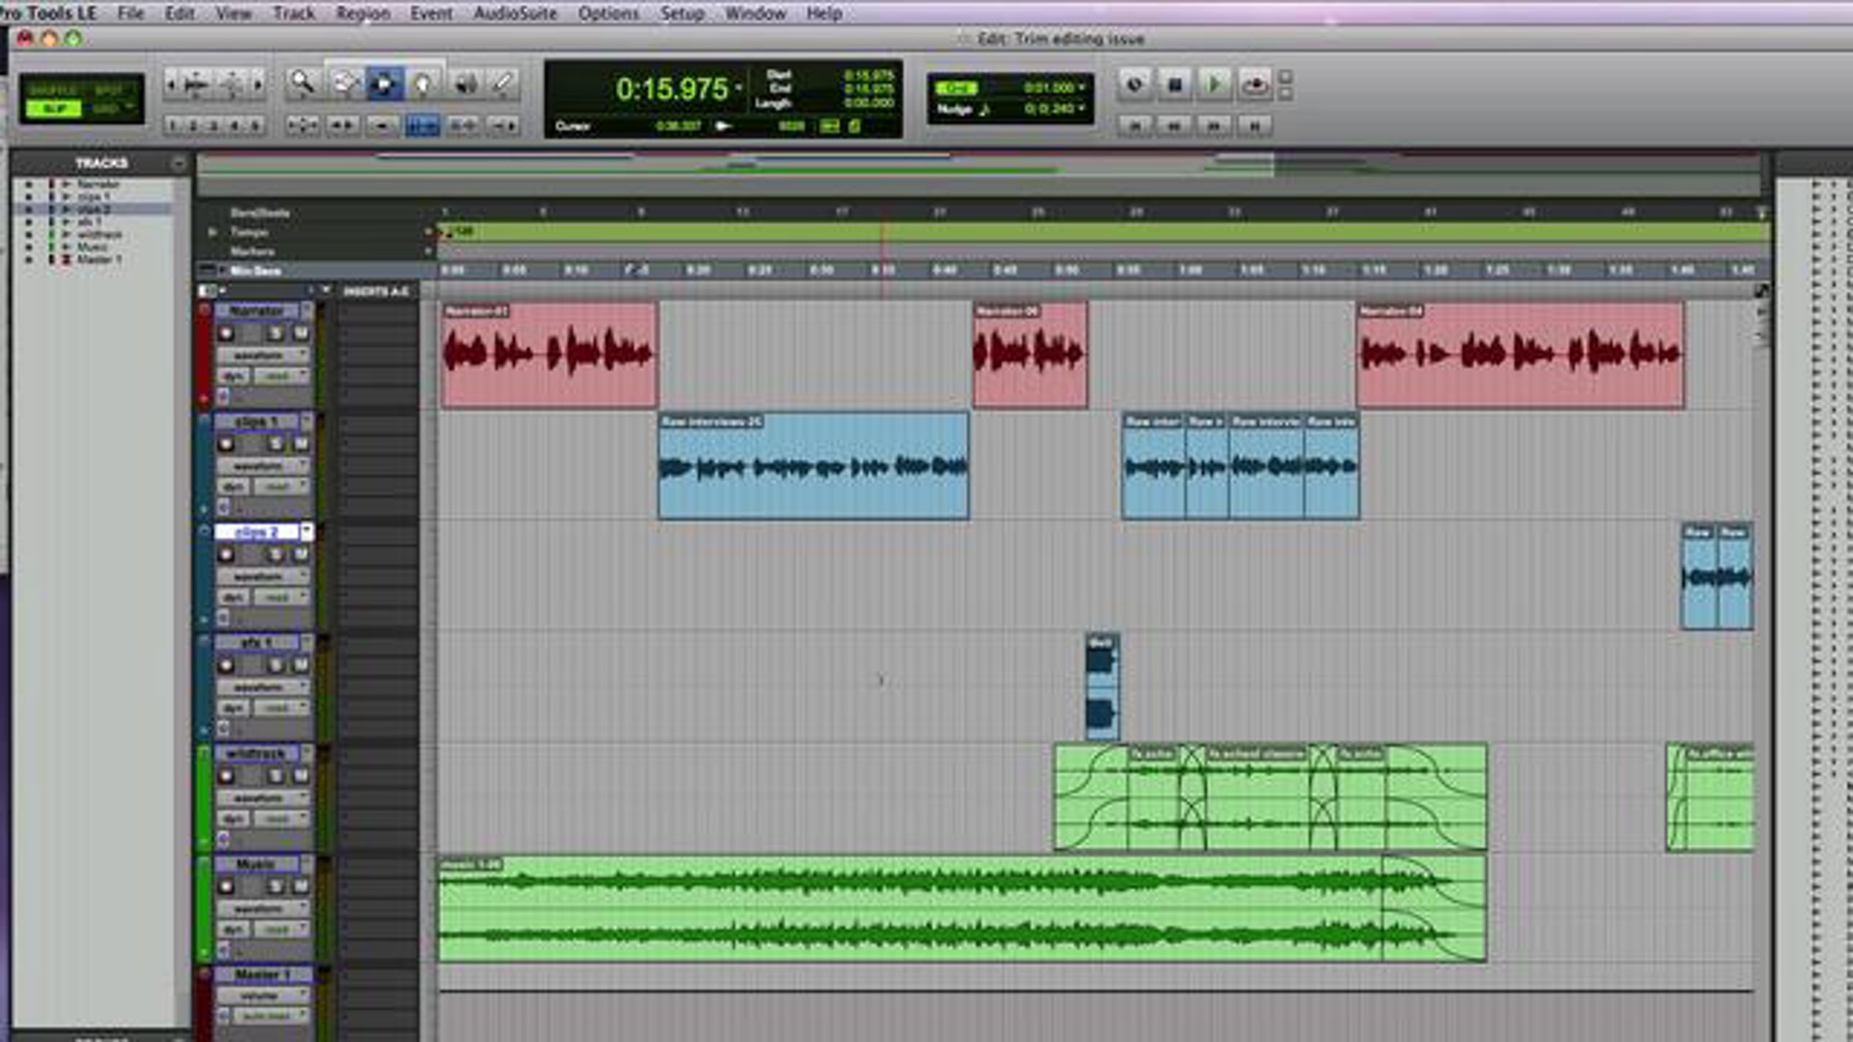1853x1042 pixels.
Task: Expand the Tempo ruler
Action: [x=212, y=232]
